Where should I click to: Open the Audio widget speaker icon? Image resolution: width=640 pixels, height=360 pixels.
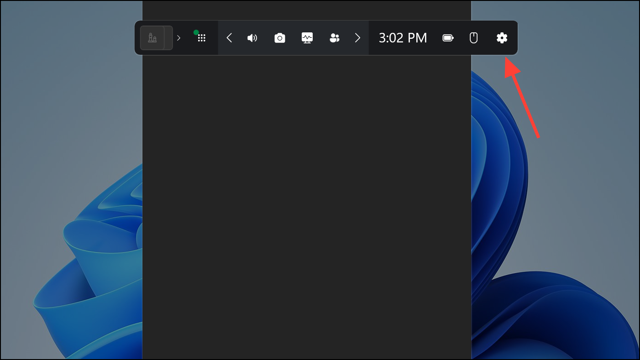pos(252,38)
